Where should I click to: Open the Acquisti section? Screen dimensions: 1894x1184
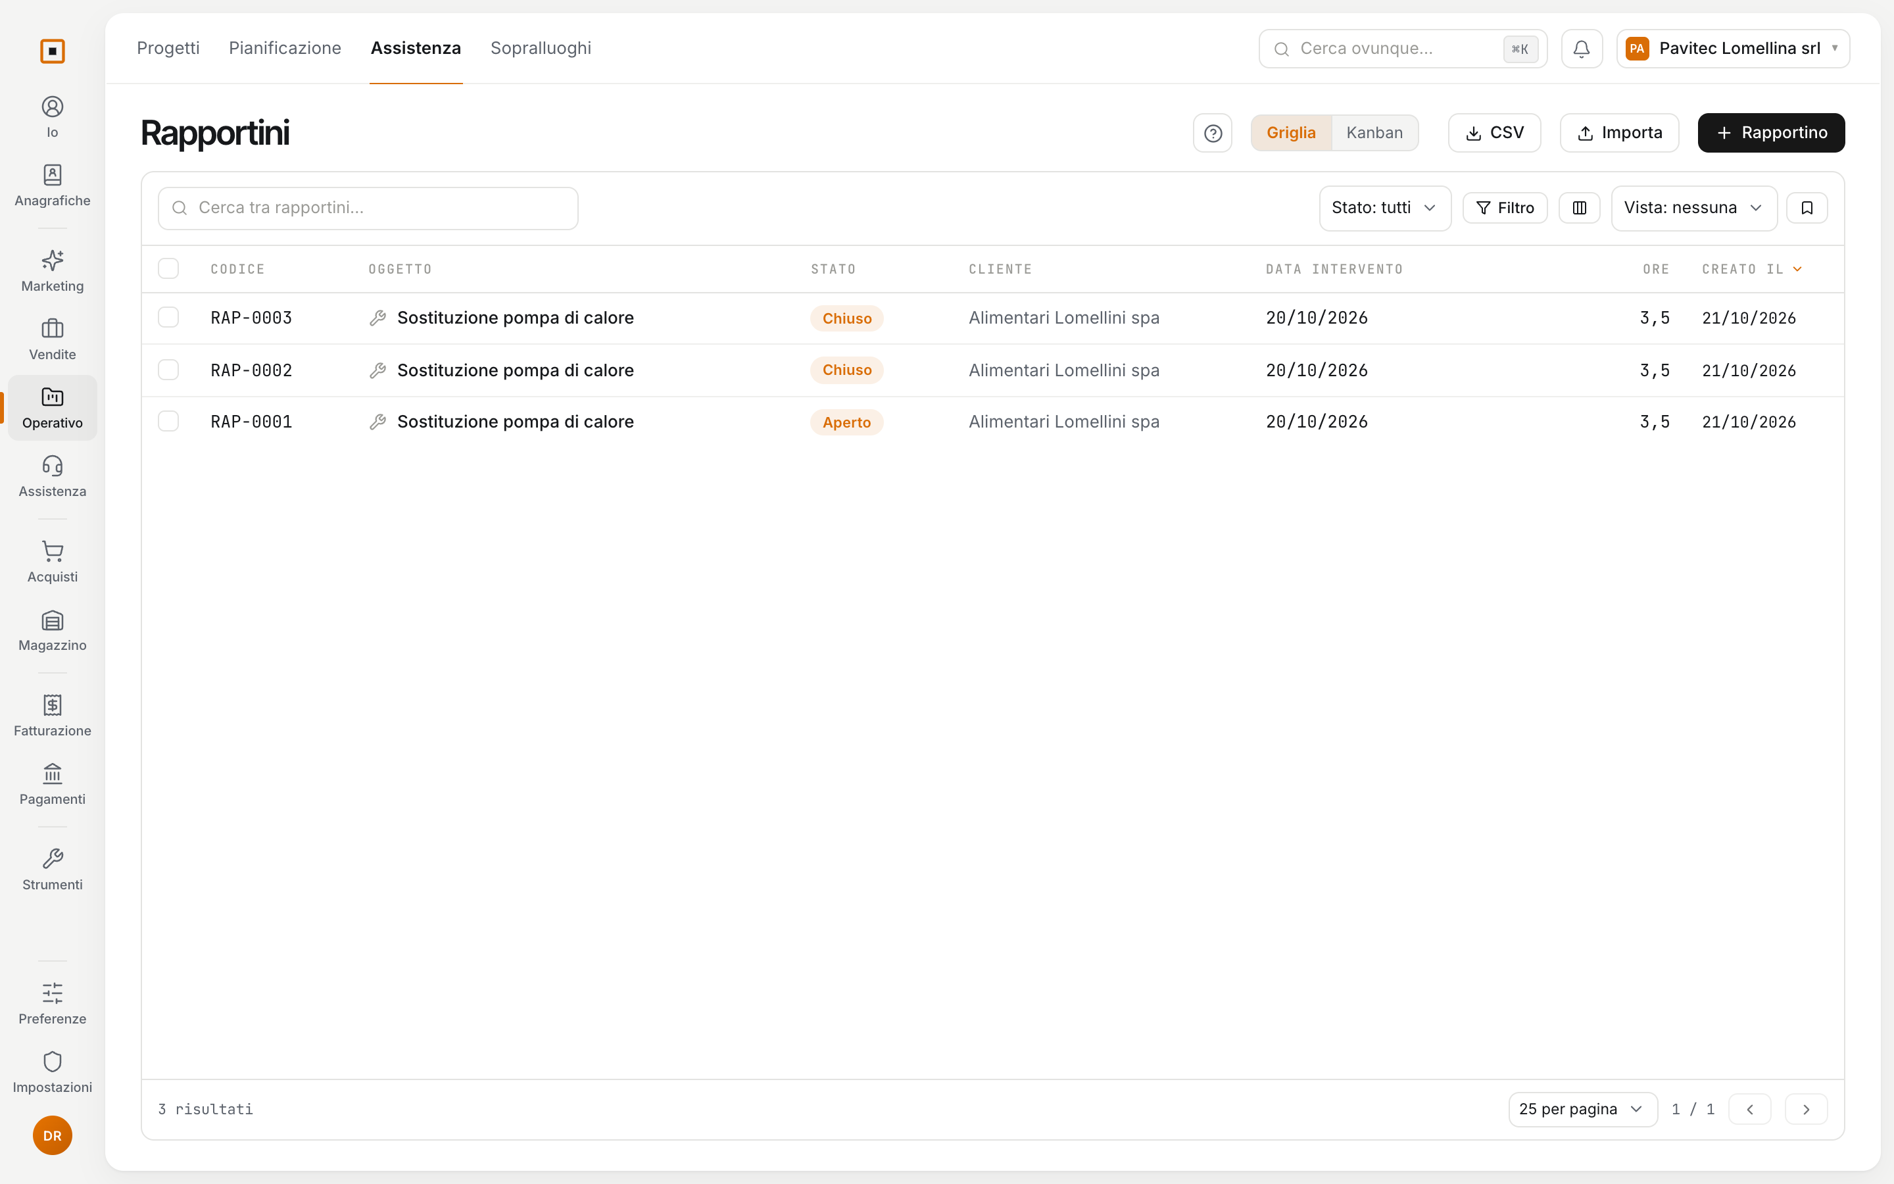coord(53,562)
